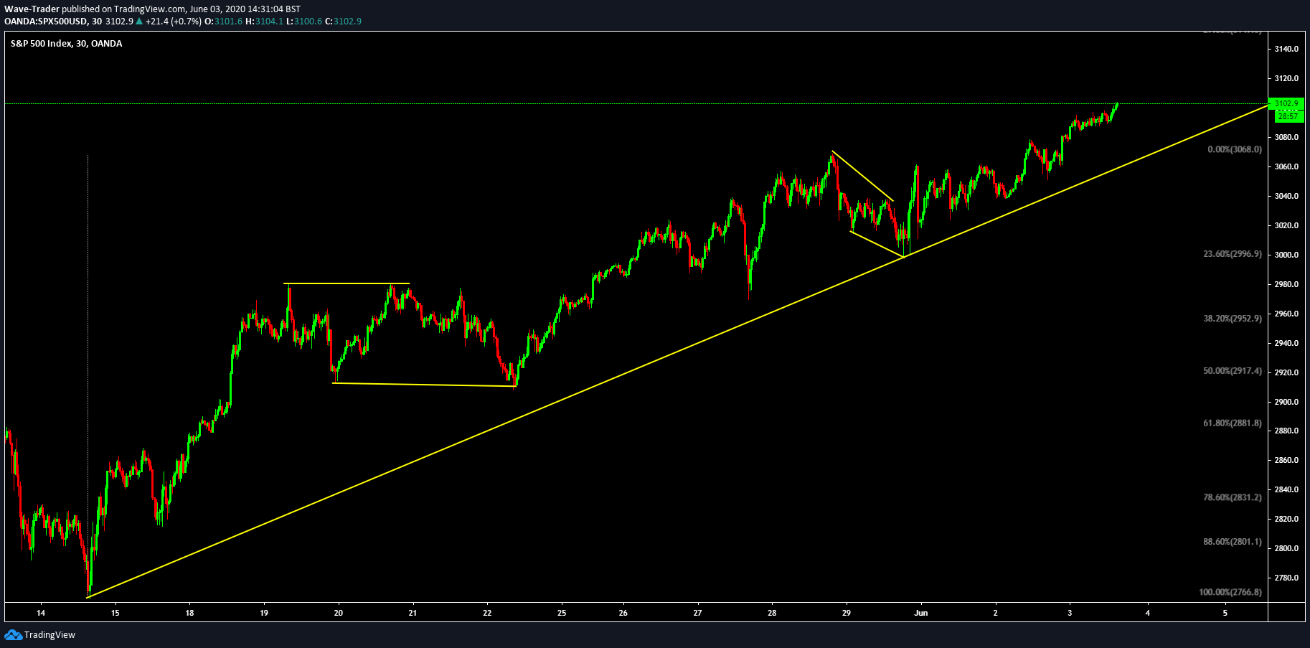
Task: Click the L:3100.6 low value
Action: point(304,22)
